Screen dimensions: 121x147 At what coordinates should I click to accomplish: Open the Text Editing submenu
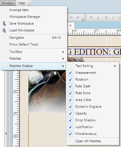(x=93, y=66)
